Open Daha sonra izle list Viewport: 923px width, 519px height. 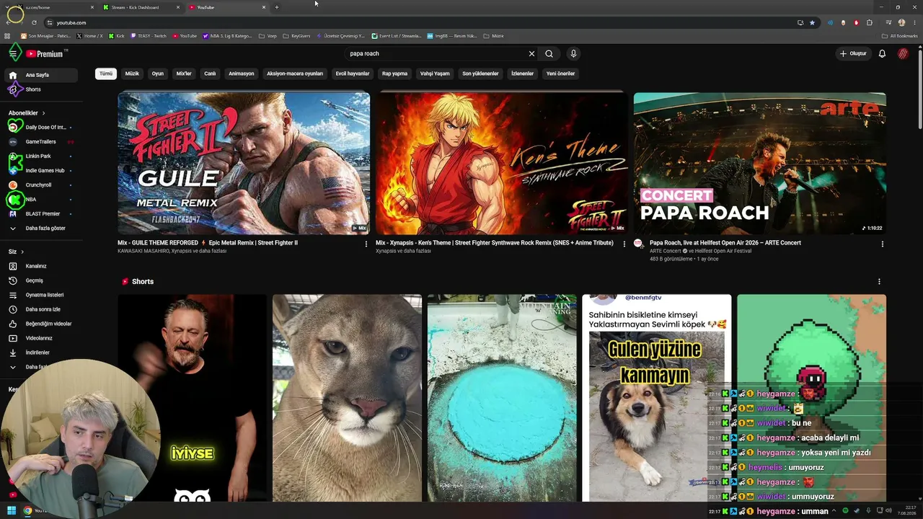tap(40, 309)
